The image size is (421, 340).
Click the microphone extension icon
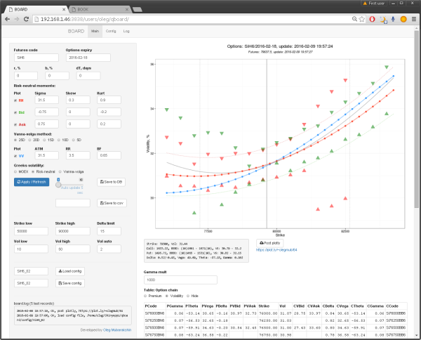pyautogui.click(x=393, y=19)
